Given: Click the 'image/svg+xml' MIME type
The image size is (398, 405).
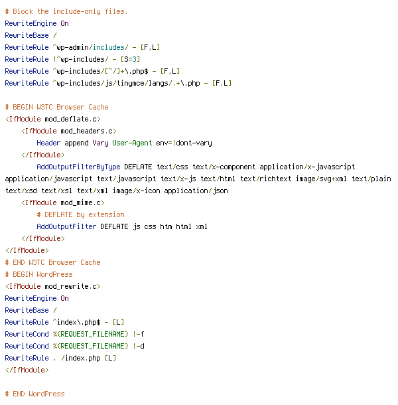Looking at the screenshot, I should pyautogui.click(x=321, y=179).
